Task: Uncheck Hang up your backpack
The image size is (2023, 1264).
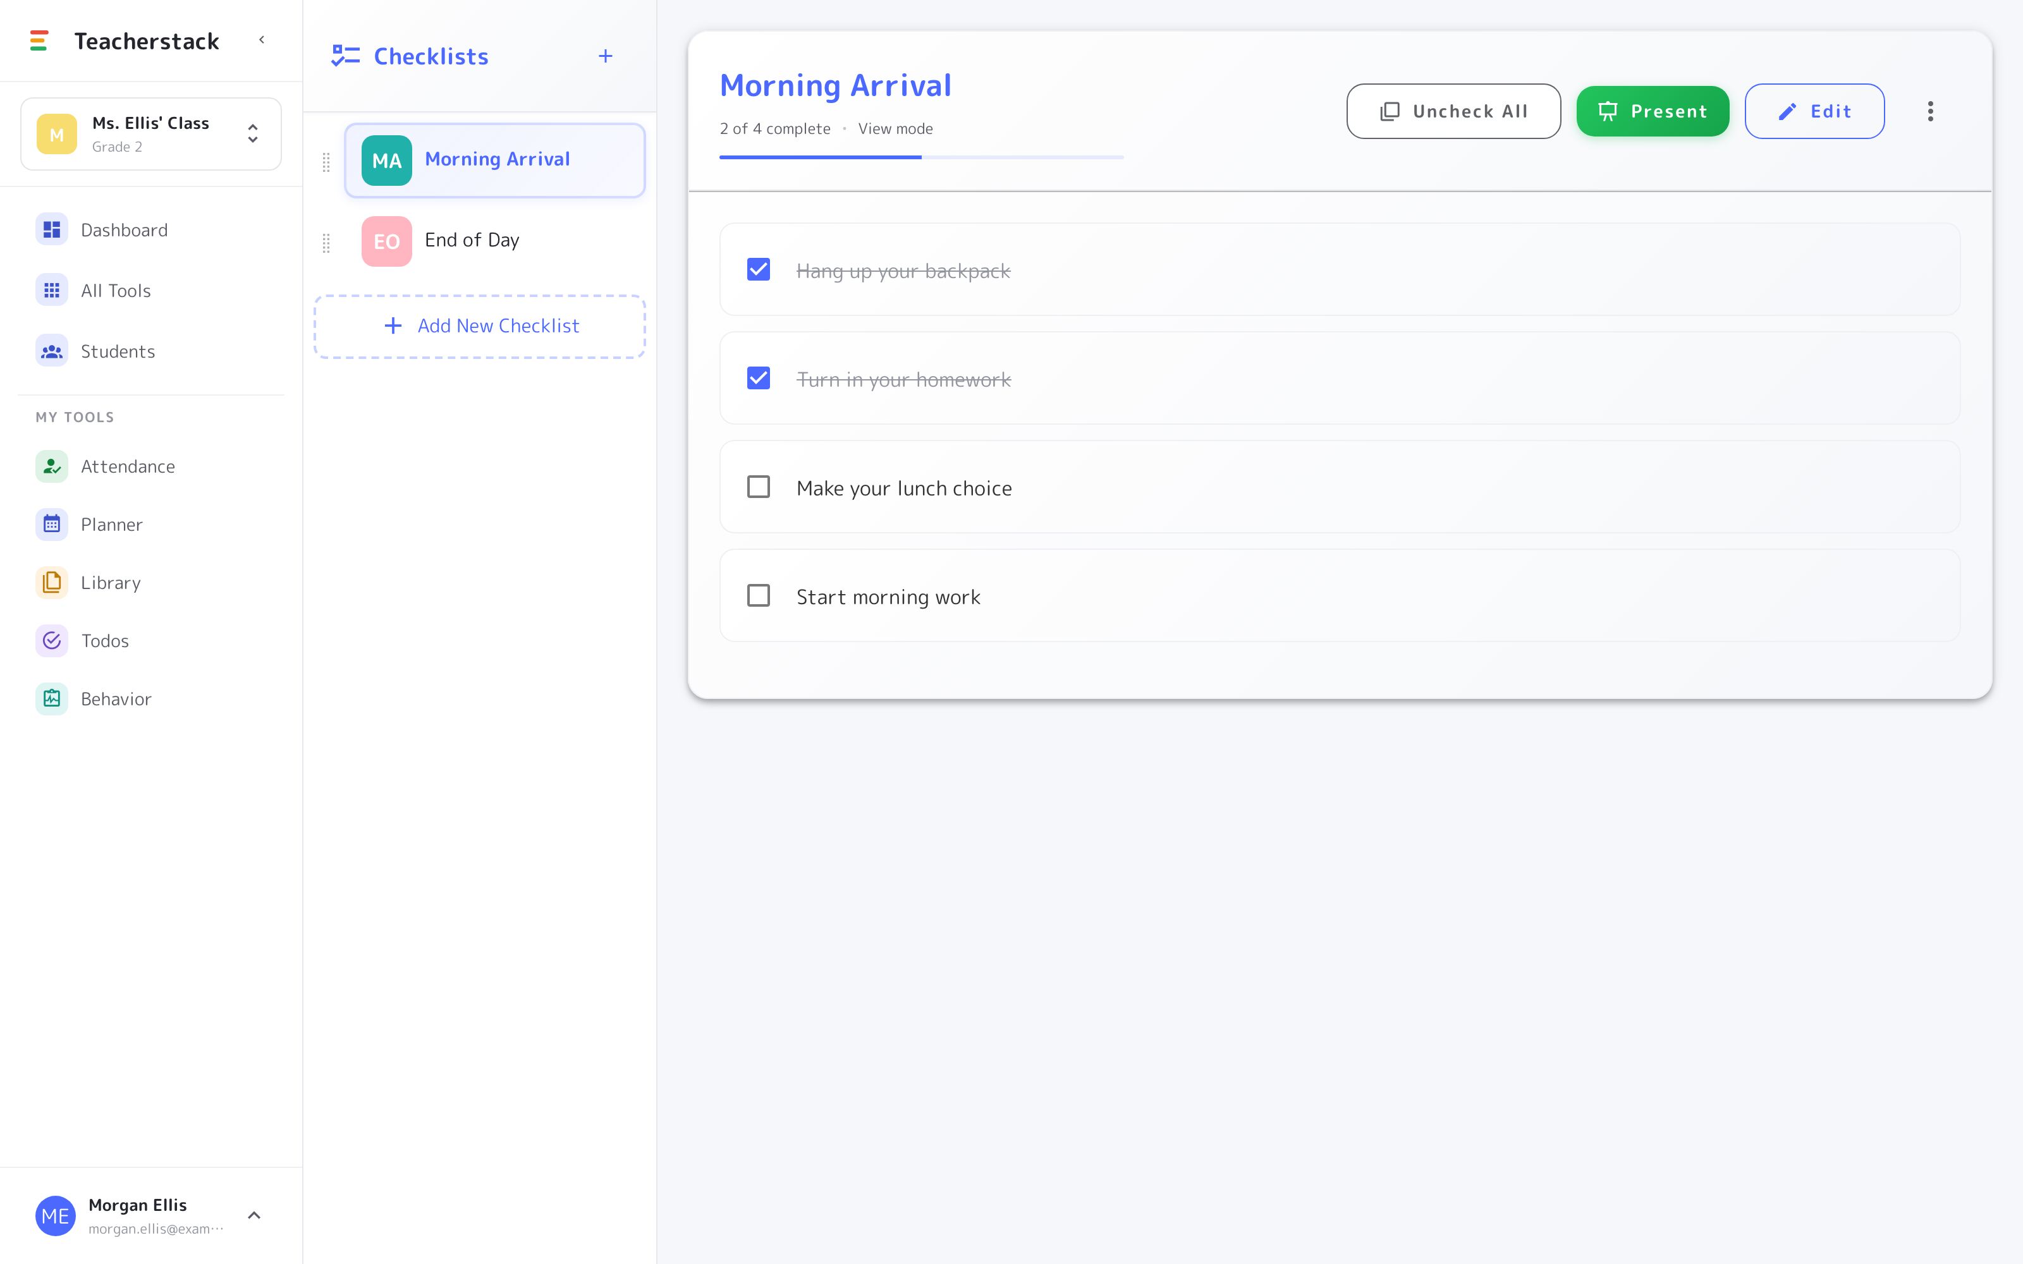Action: (x=758, y=269)
